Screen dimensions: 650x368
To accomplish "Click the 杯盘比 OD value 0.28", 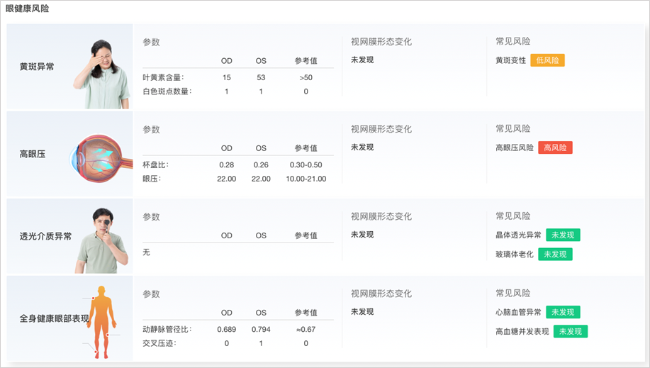I will point(226,165).
